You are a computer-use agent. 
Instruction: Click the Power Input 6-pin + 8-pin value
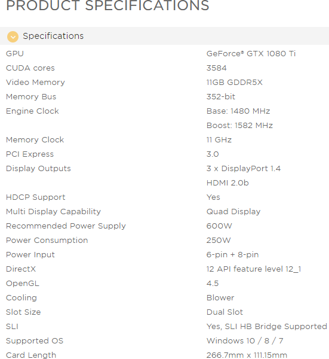(233, 255)
